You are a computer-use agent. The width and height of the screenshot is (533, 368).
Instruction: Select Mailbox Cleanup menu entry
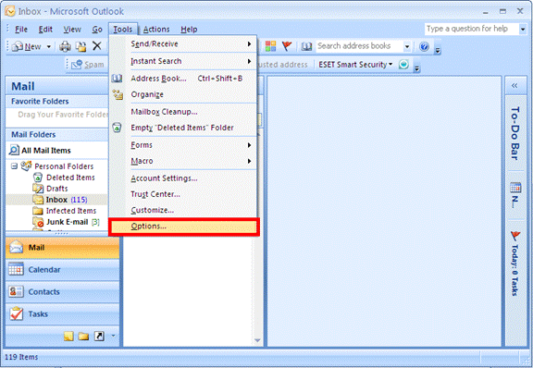pyautogui.click(x=183, y=112)
